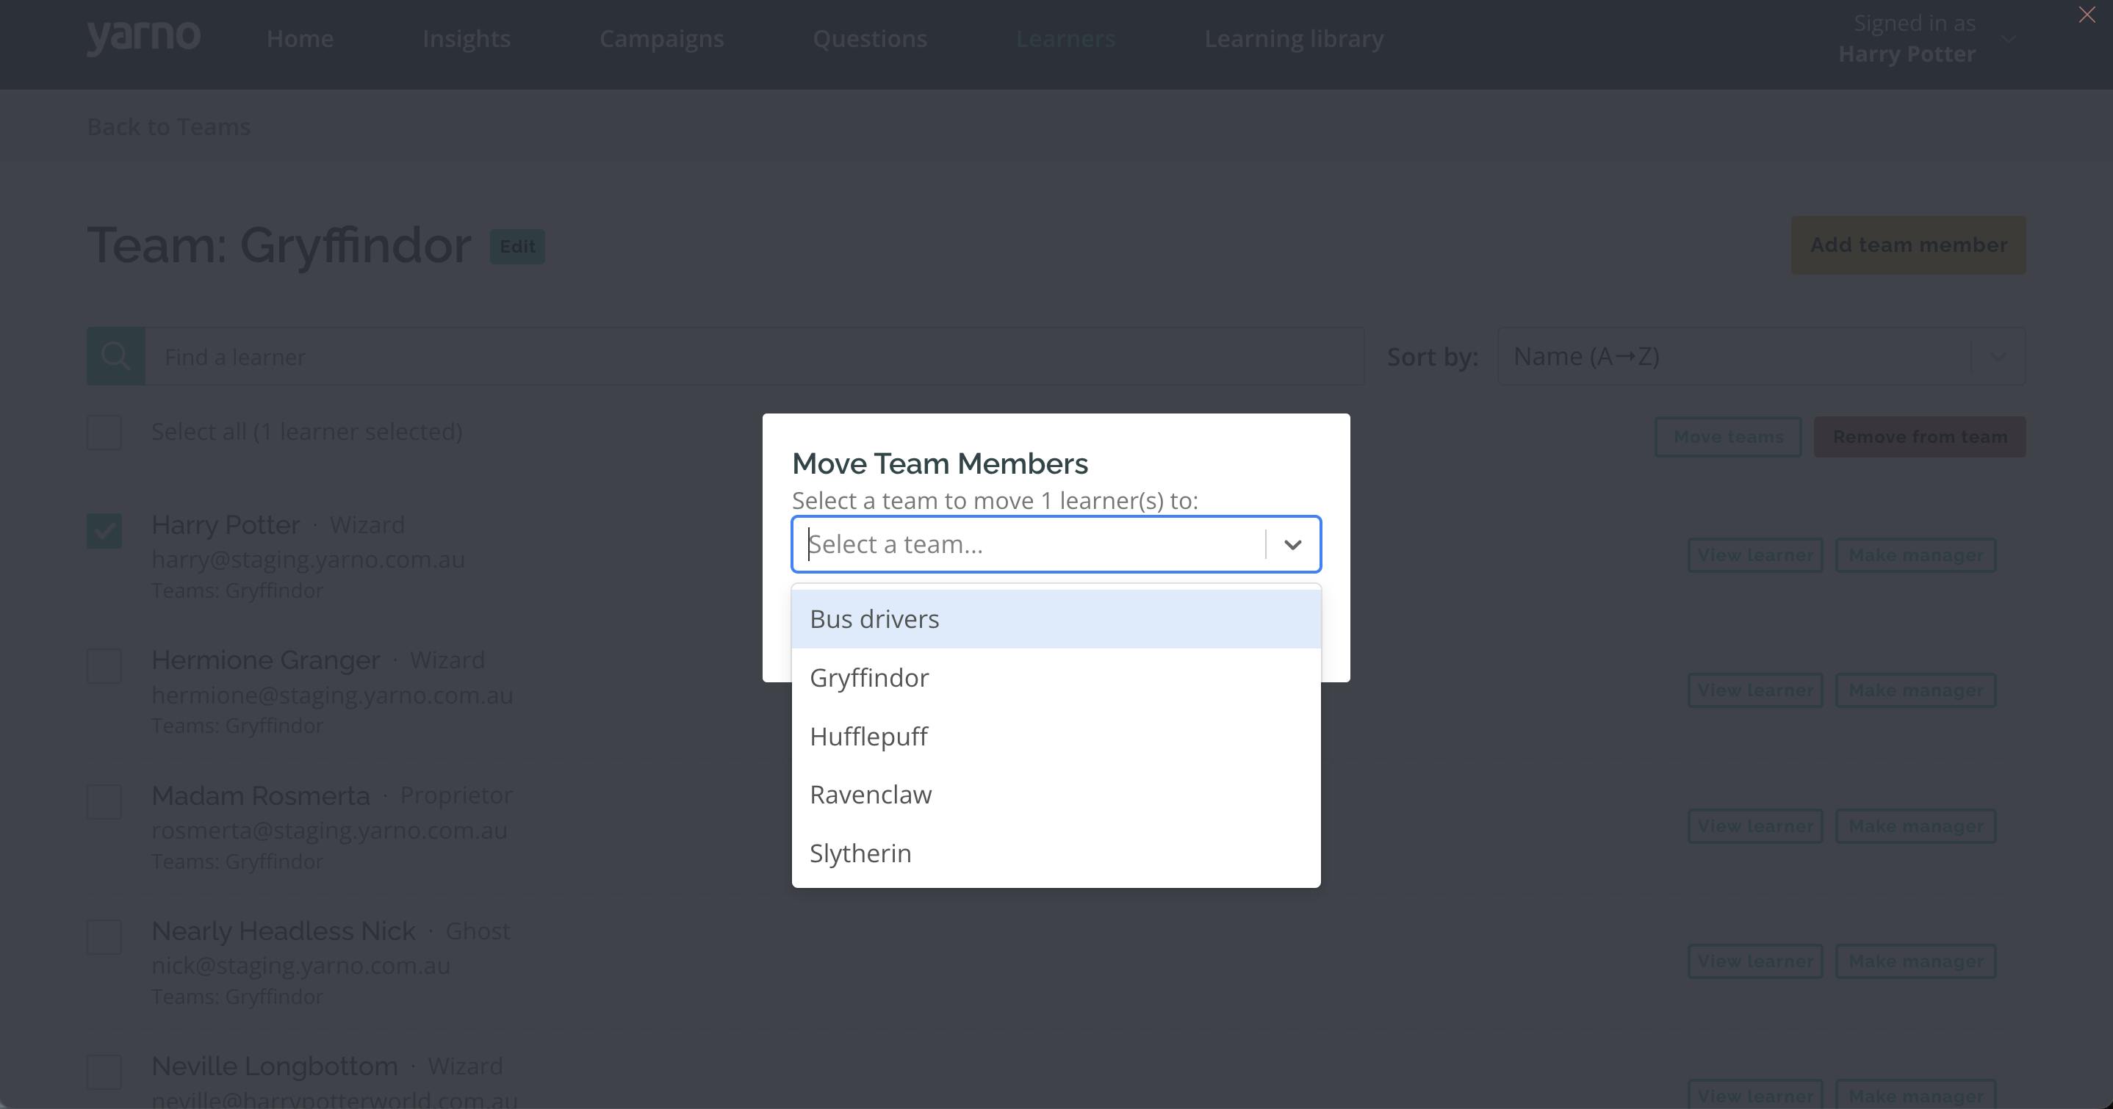The image size is (2113, 1109).
Task: Uncheck the Harry Potter checkbox
Action: 104,531
